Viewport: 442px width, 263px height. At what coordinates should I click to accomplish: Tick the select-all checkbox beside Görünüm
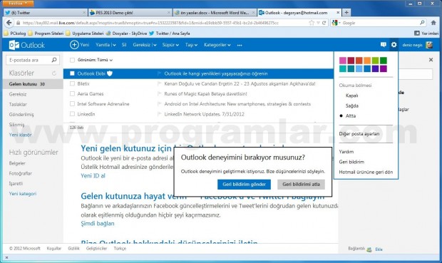72,60
